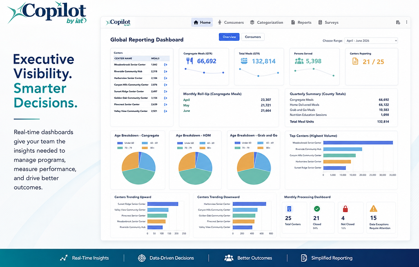Open the Choose Range date dropdown
Viewport: 419px width, 267px height.
pyautogui.click(x=371, y=41)
